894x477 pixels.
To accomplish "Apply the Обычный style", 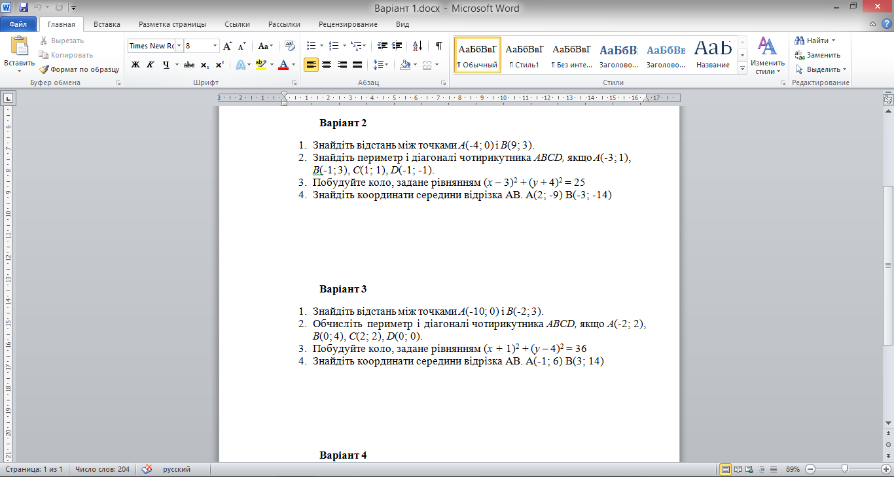I will (478, 55).
